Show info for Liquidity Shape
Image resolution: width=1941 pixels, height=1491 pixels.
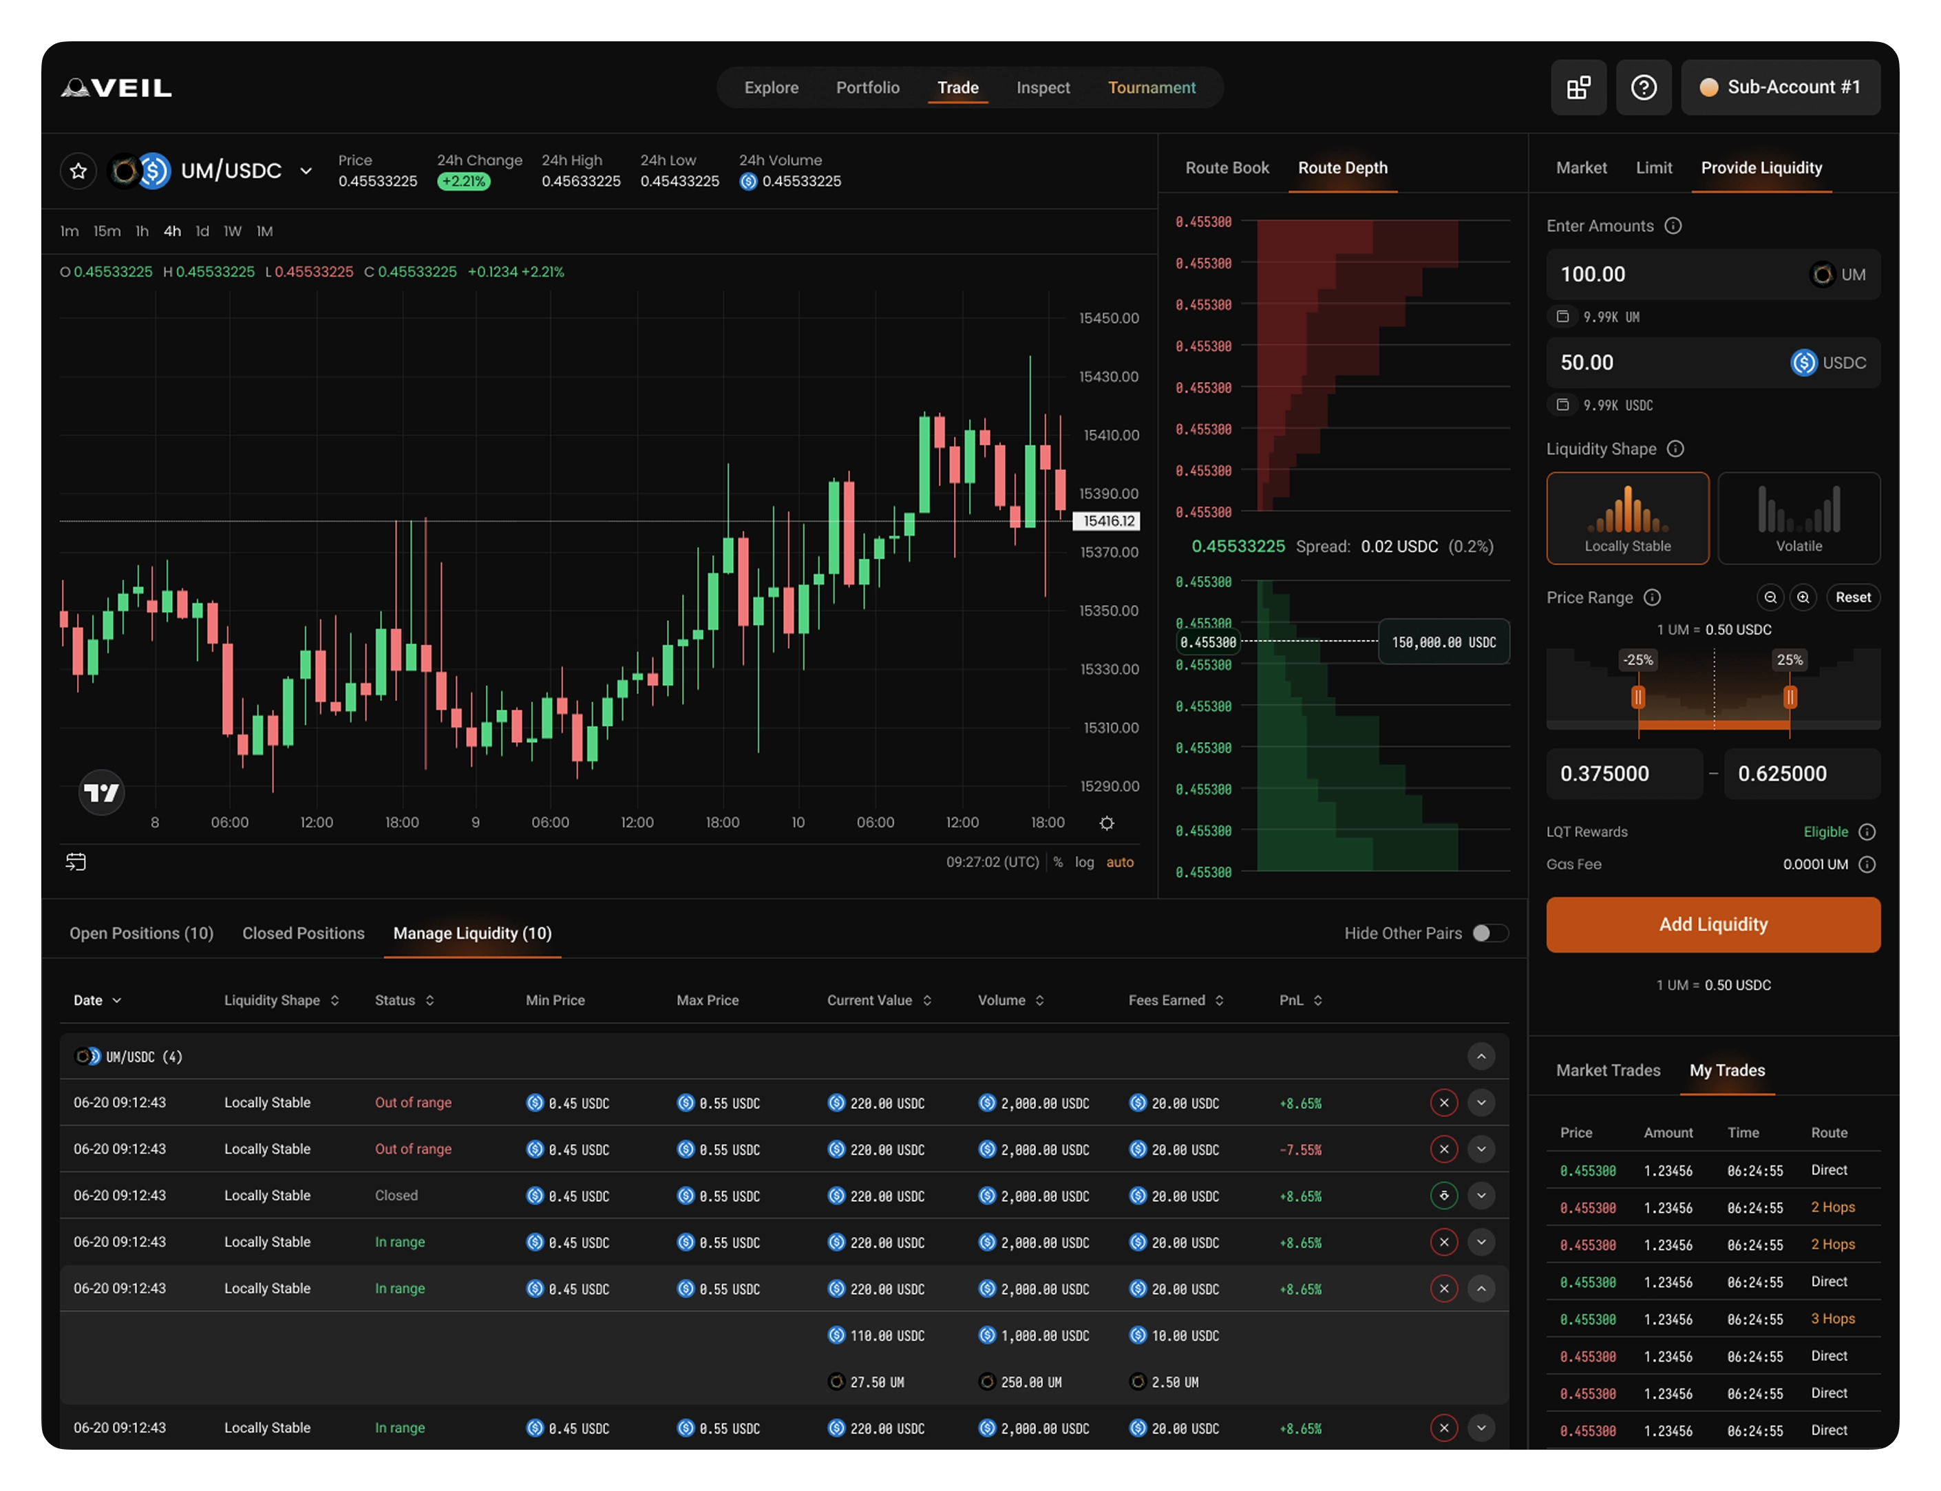pyautogui.click(x=1675, y=448)
